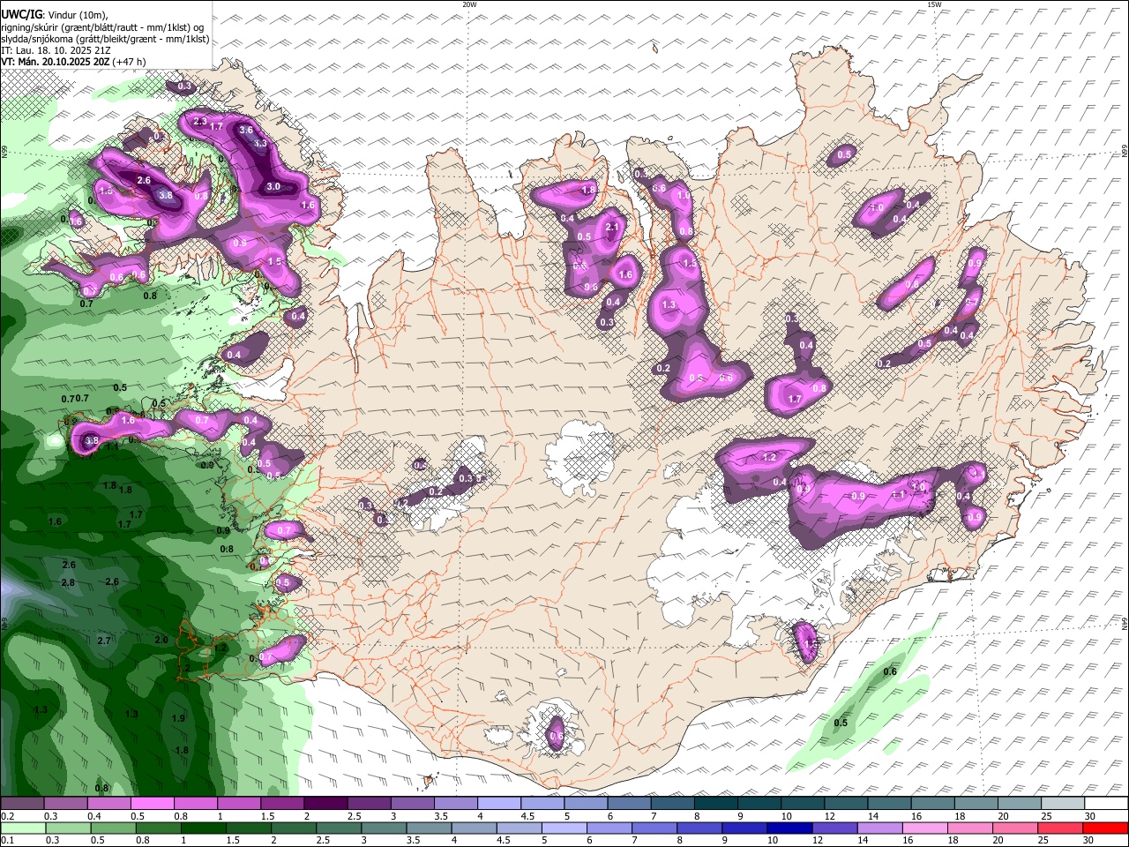The image size is (1129, 847).
Task: Click the 'slydda/snjókoma' legend description line
Action: [104, 39]
